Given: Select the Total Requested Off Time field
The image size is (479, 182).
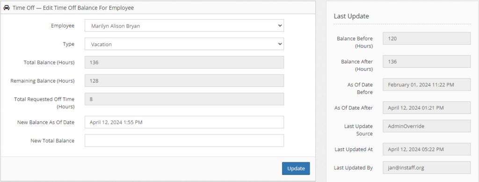Looking at the screenshot, I should pos(184,99).
